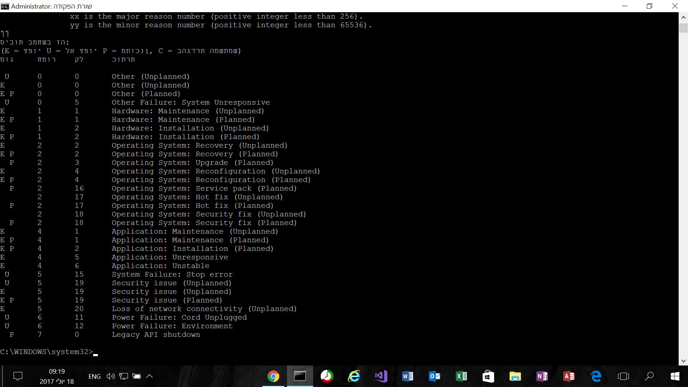Viewport: 688px width, 387px height.
Task: Expand the hidden system tray icons chevron
Action: (150, 376)
